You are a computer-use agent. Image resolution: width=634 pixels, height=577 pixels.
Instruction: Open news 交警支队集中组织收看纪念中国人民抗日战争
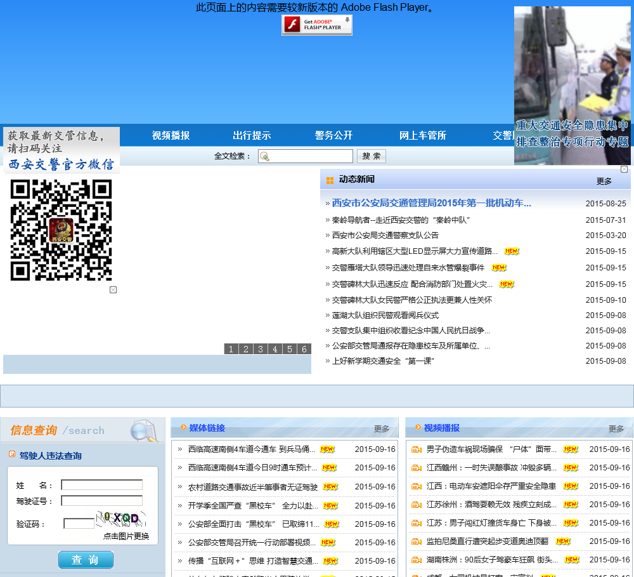coord(411,331)
